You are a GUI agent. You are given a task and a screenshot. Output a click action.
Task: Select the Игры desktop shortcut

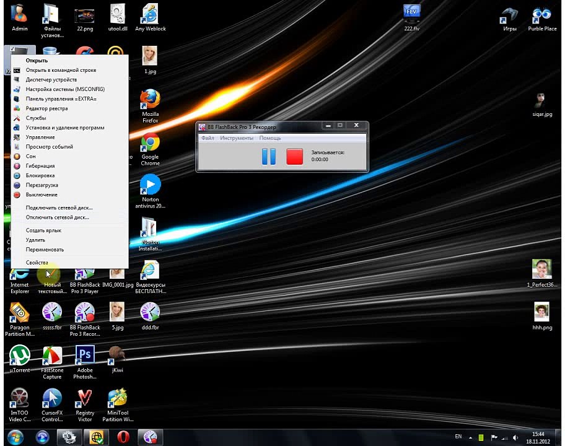509,19
